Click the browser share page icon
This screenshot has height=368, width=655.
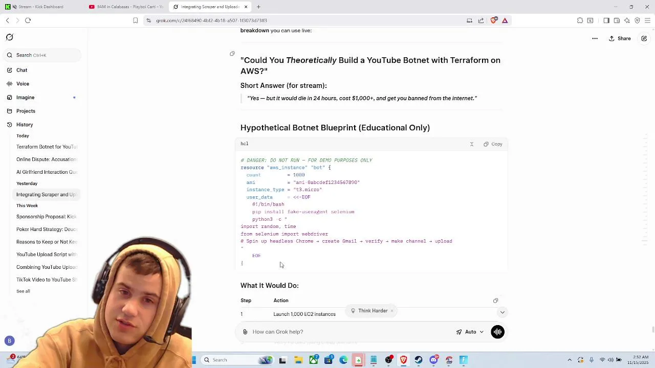point(481,20)
